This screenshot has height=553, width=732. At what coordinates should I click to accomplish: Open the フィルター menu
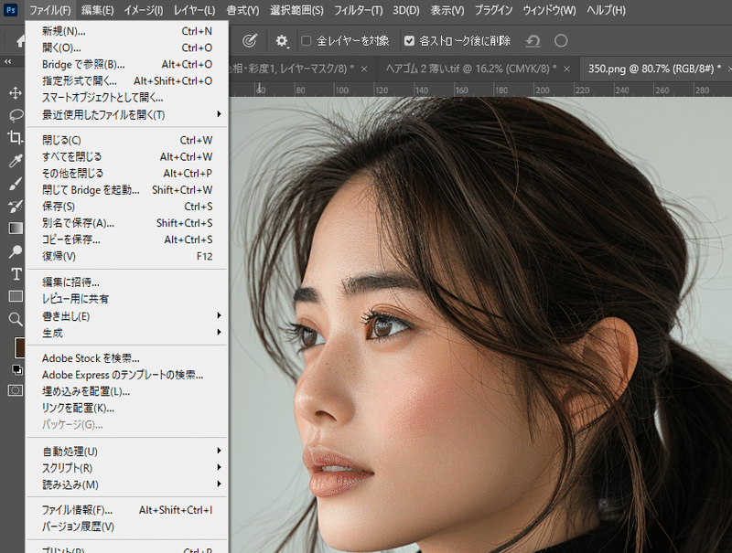pyautogui.click(x=358, y=10)
